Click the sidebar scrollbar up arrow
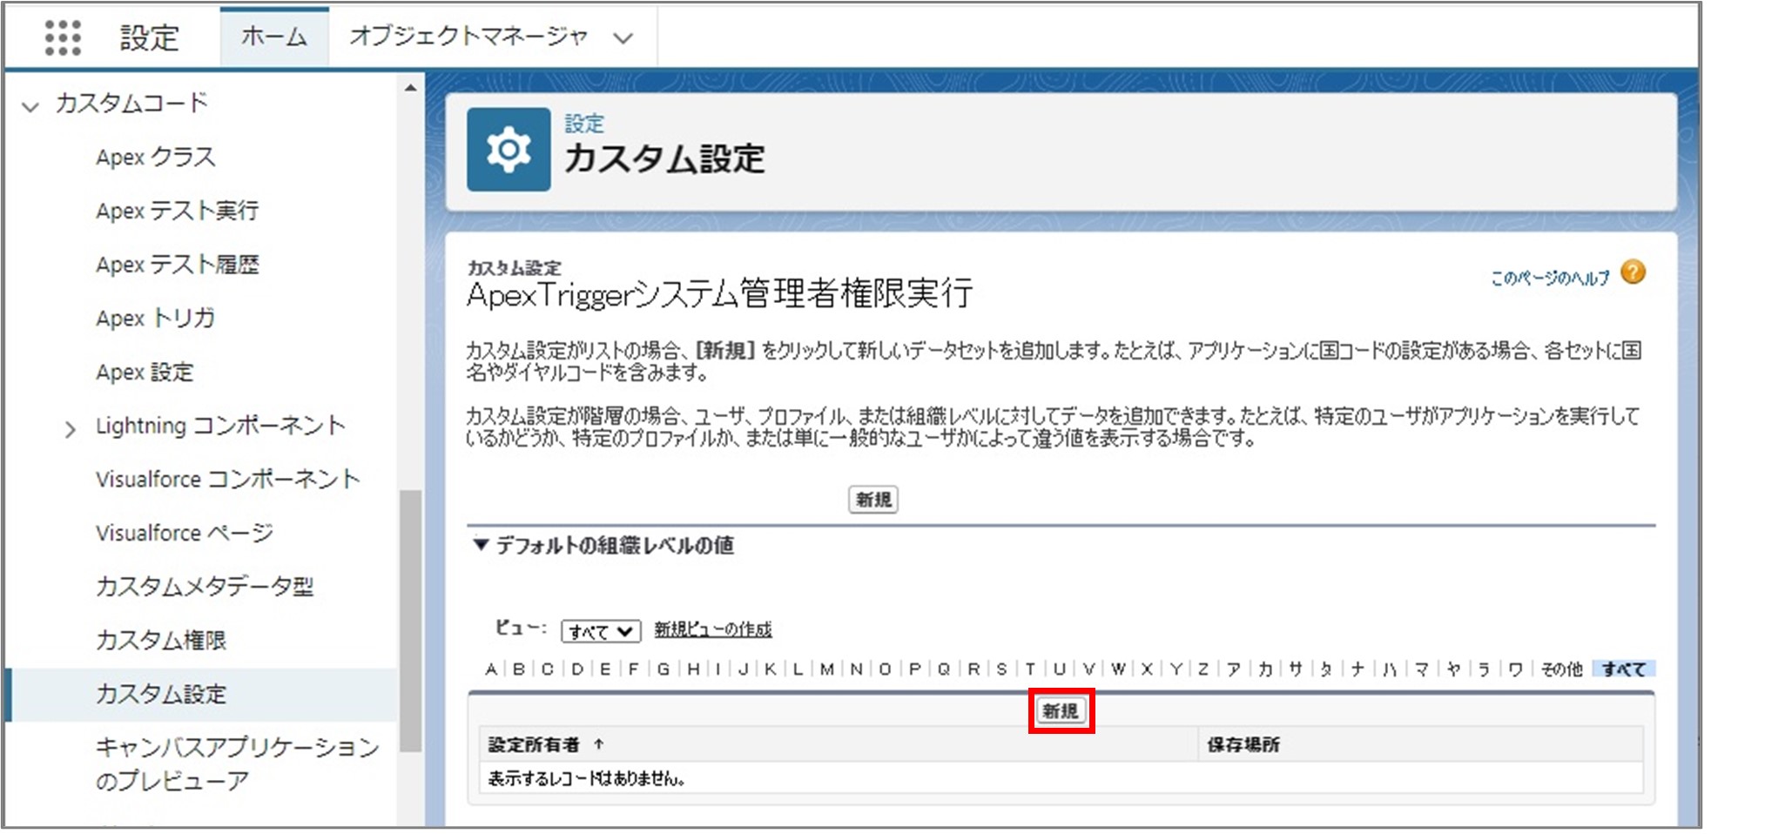This screenshot has width=1765, height=834. pos(410,88)
